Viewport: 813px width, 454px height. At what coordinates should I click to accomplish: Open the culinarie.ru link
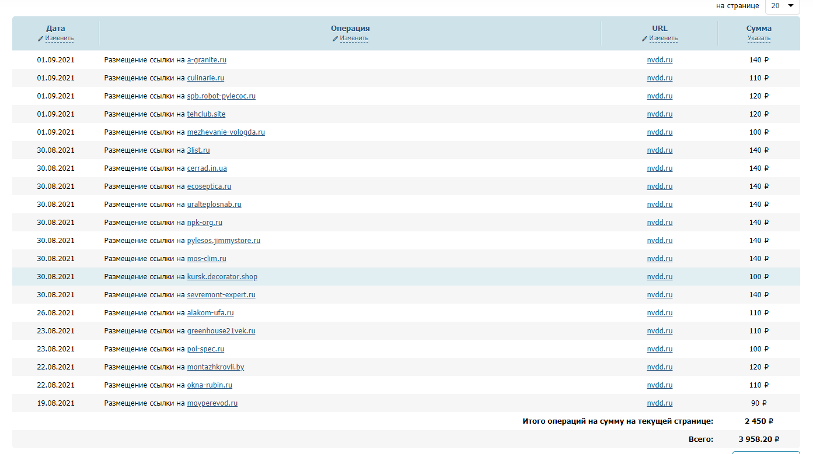(205, 78)
